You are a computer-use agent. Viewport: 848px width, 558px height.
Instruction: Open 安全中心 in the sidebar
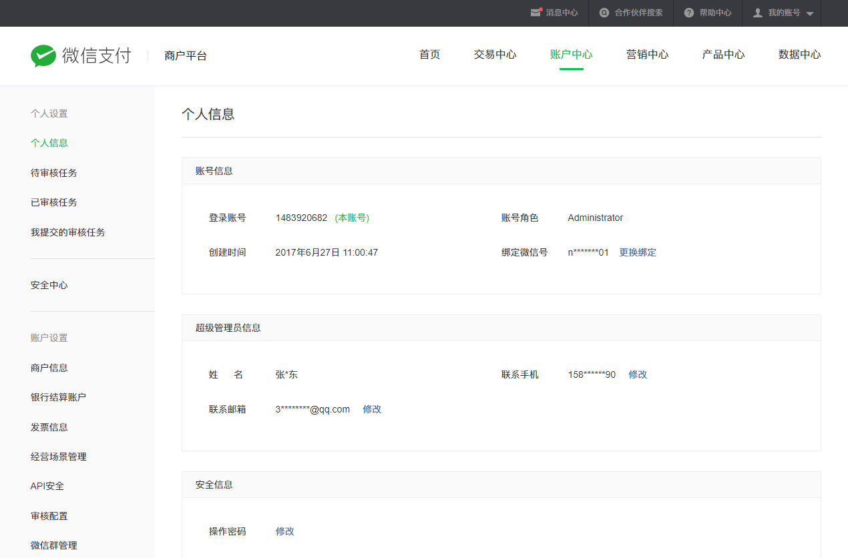[x=49, y=285]
